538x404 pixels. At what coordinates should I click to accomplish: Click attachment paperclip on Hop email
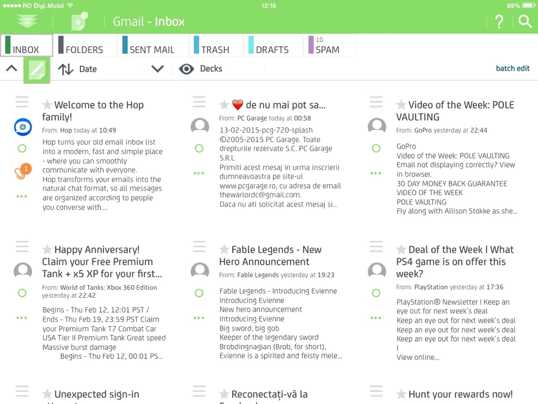pos(22,171)
